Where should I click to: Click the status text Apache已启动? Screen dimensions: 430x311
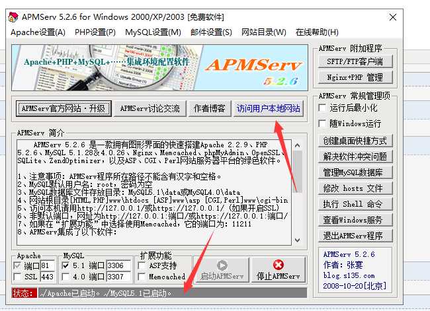tap(69, 293)
